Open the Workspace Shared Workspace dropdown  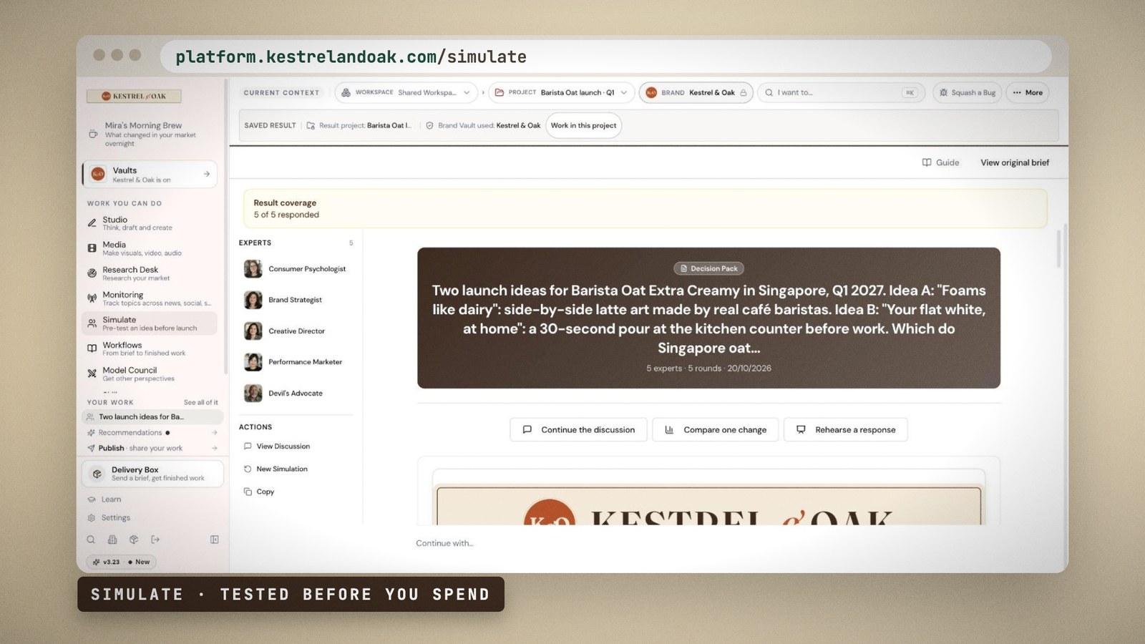click(406, 92)
